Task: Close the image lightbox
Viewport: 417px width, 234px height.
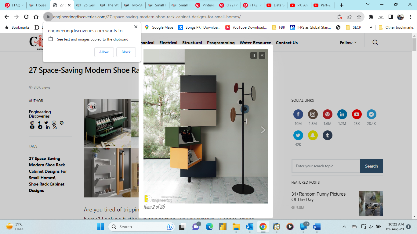Action: tap(262, 55)
